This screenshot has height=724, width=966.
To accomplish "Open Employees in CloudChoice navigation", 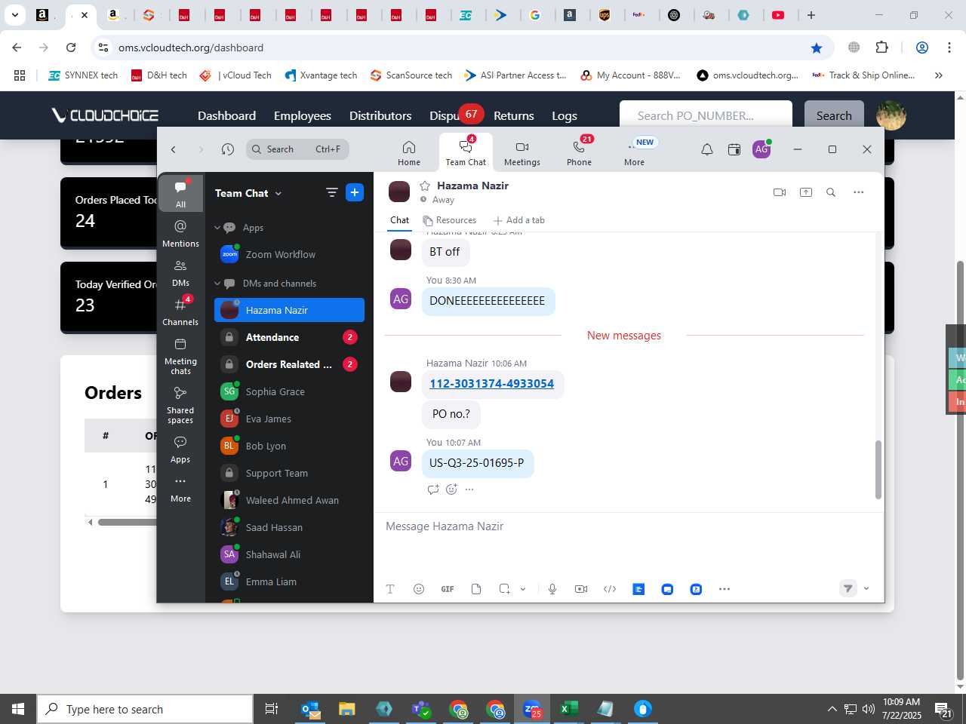I will tap(303, 115).
